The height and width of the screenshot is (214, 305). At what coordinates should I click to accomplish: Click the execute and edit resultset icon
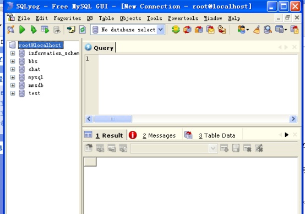click(45, 30)
